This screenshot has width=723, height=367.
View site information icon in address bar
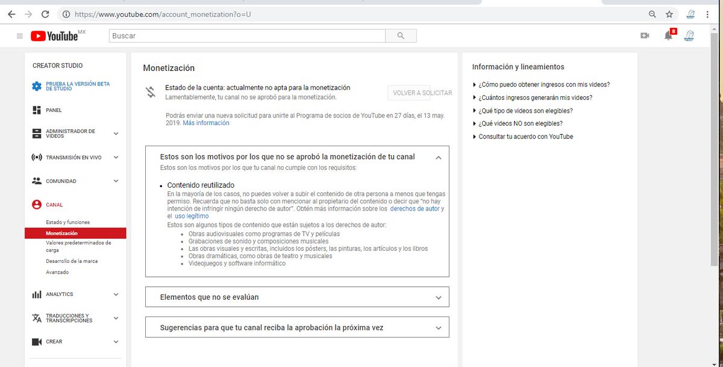tap(66, 14)
